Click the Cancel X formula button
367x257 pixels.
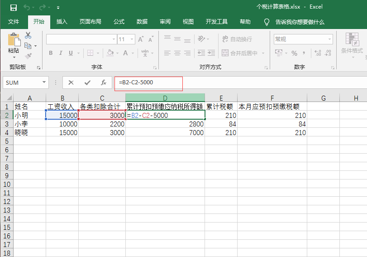coord(71,82)
